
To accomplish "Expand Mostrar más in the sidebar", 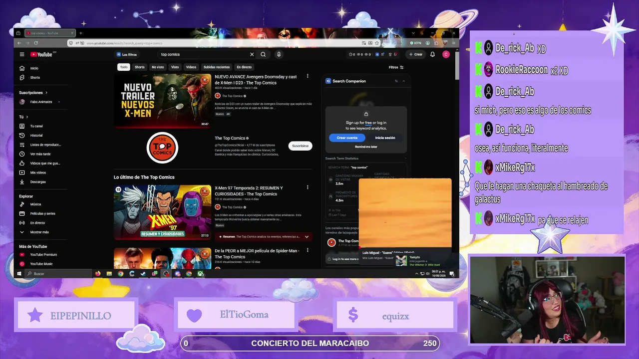I will pos(34,232).
